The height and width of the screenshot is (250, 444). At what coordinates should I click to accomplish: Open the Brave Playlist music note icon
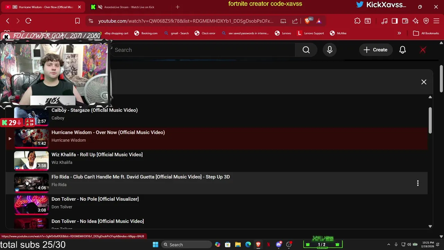coord(384,21)
